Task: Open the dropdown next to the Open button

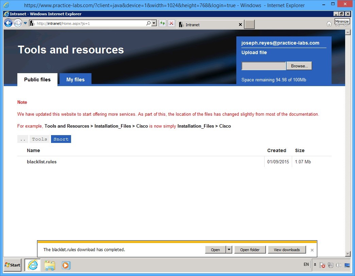Action: 229,249
